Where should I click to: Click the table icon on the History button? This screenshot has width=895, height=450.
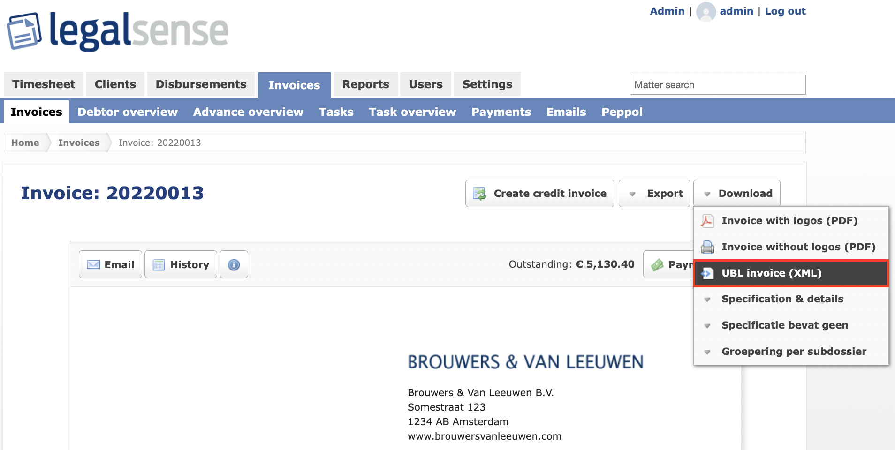159,265
